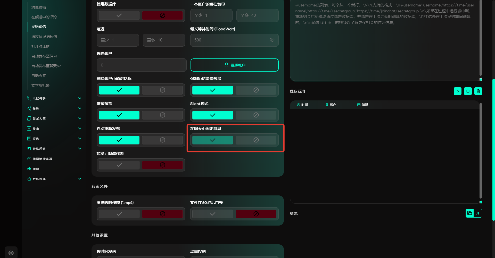
Task: Click the main page vertical scrollbar
Action: point(493,149)
